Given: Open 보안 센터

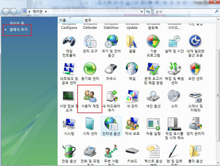Looking at the screenshot, I should coord(195,72).
